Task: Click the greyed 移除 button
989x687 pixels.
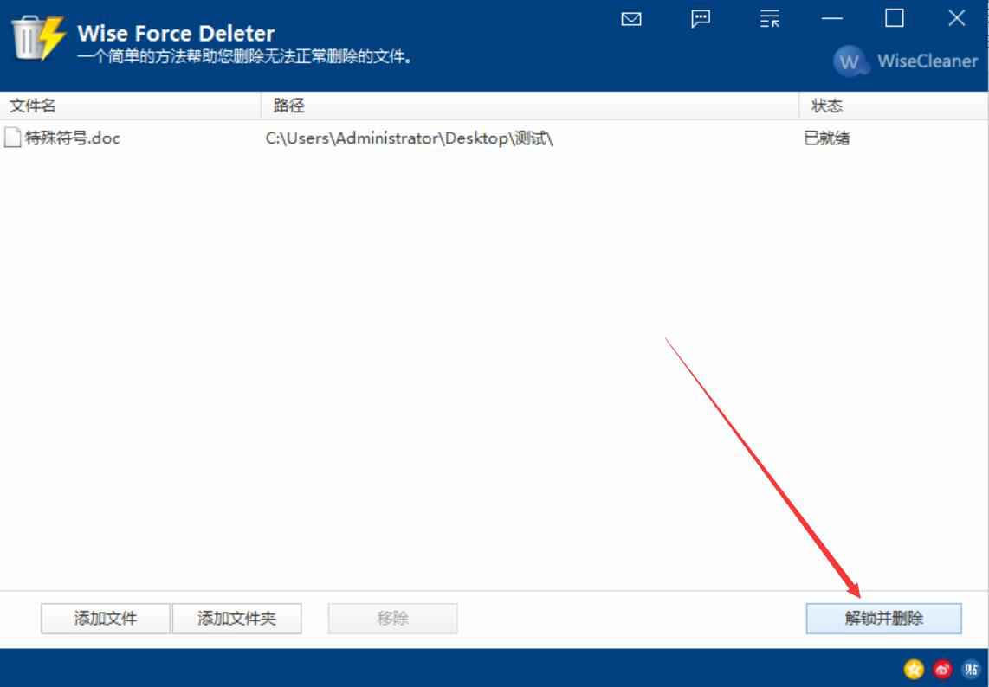Action: (392, 619)
